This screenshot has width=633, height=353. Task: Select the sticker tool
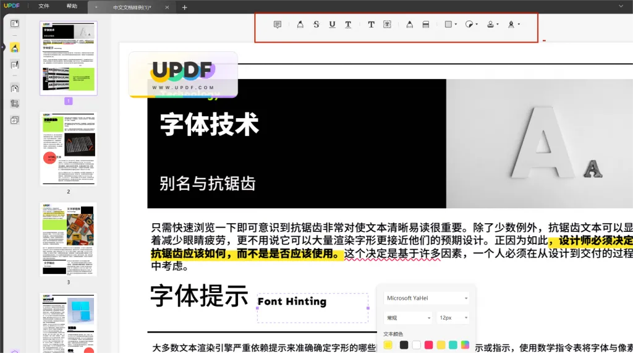coord(469,25)
